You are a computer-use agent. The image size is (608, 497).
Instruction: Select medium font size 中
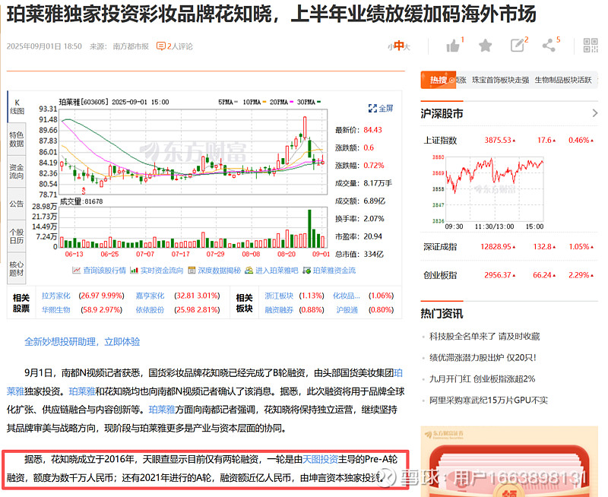coord(398,46)
